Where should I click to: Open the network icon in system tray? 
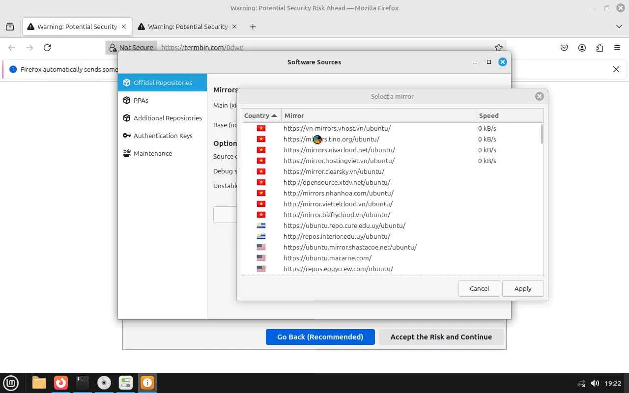click(x=581, y=383)
